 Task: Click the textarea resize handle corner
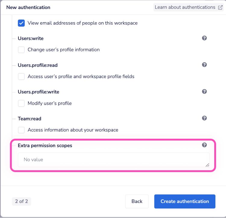tap(207, 165)
